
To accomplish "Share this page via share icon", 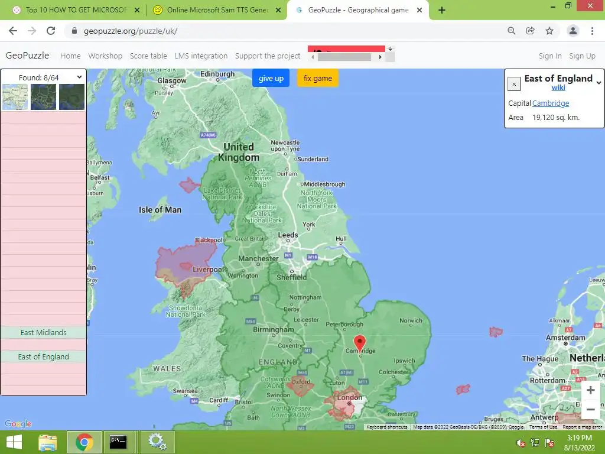I will pos(530,31).
